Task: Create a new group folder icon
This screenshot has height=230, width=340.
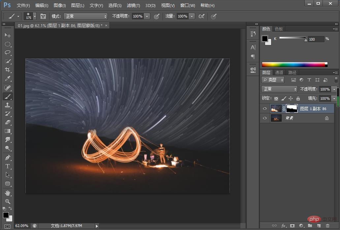Action: tap(310, 226)
